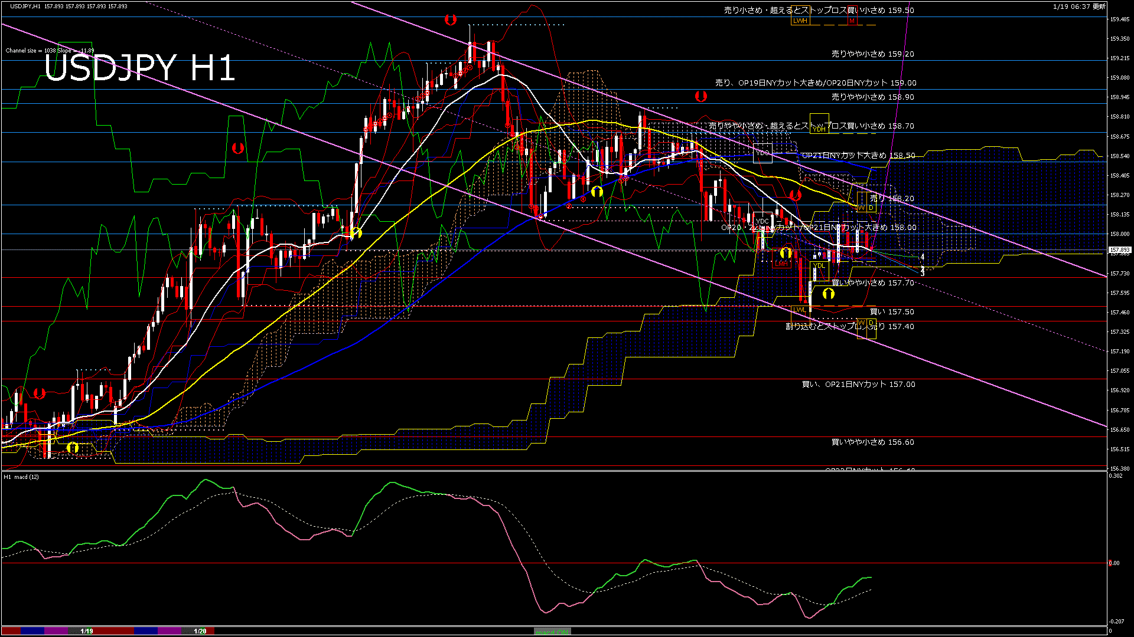Click the 1/20 date marker on timeline
1134x637 pixels.
pos(200,631)
